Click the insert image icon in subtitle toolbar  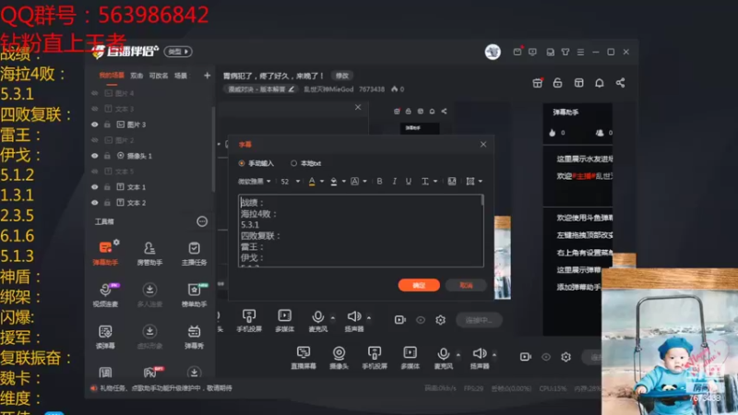(452, 181)
